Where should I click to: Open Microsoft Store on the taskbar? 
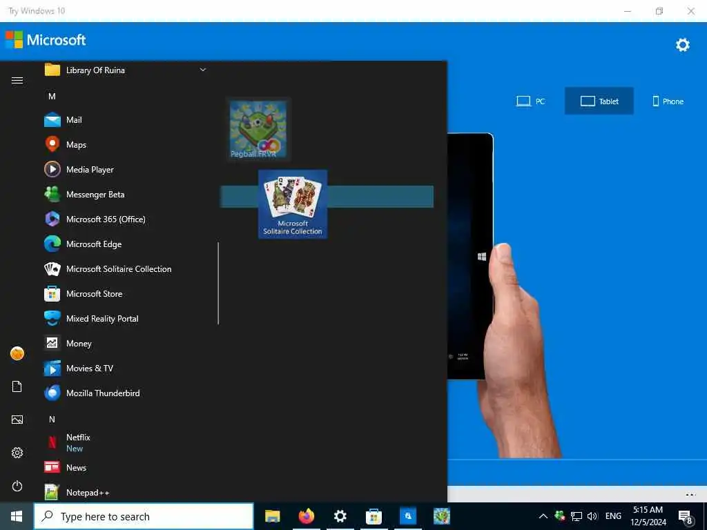coord(374,516)
